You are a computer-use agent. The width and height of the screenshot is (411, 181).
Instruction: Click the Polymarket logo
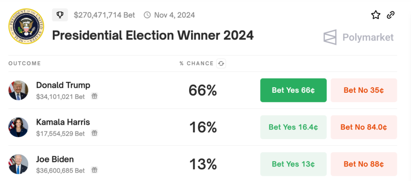pos(358,37)
